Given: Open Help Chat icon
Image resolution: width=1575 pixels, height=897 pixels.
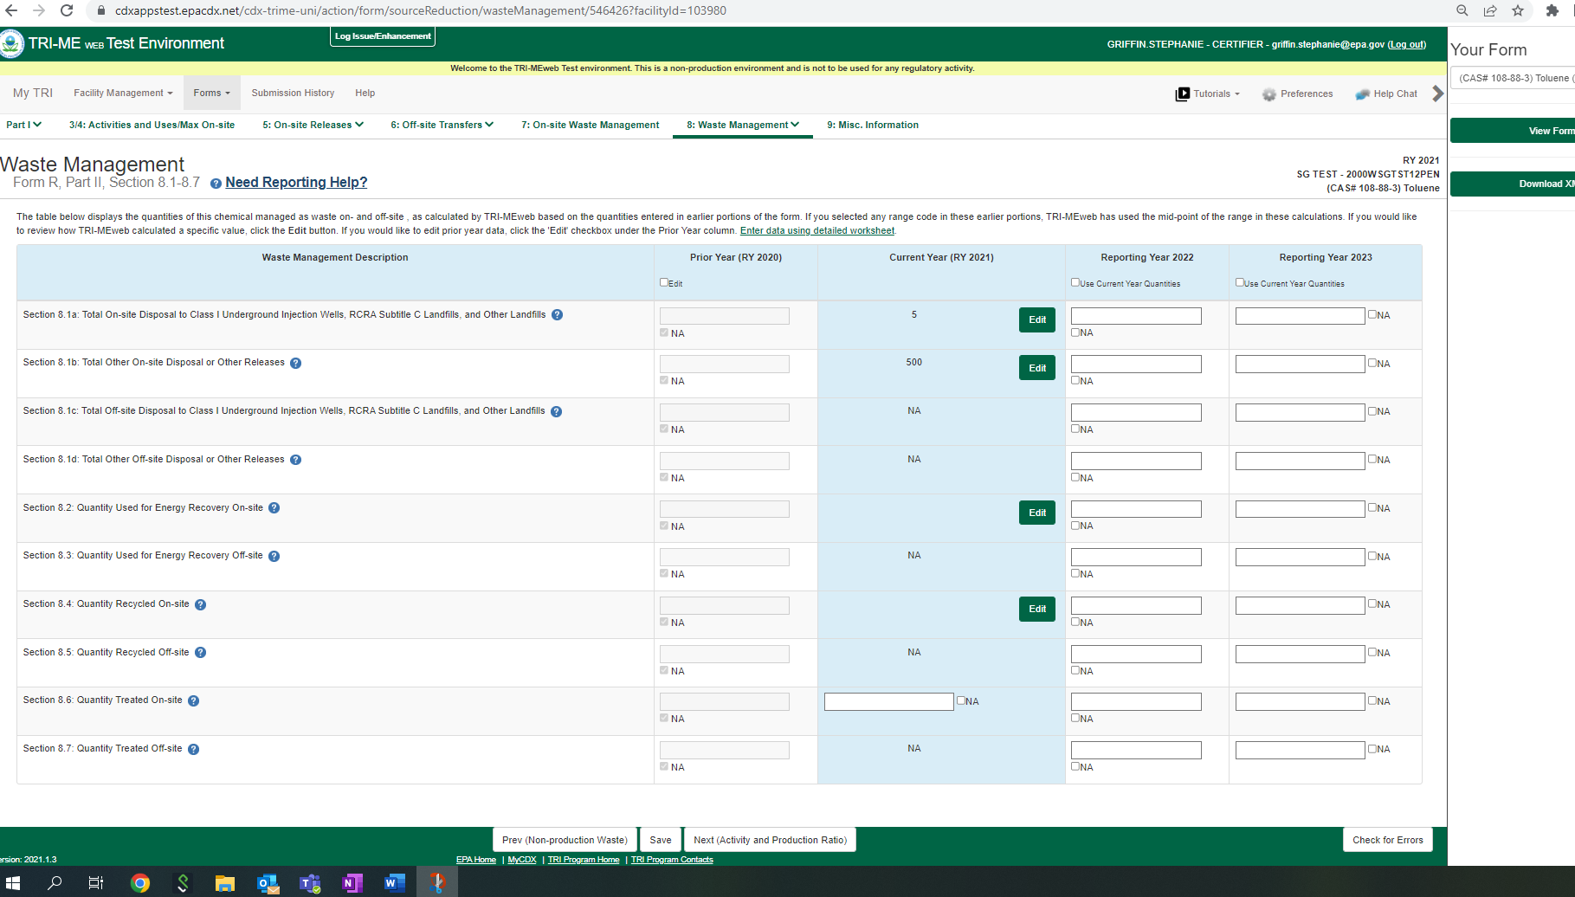Looking at the screenshot, I should point(1362,94).
